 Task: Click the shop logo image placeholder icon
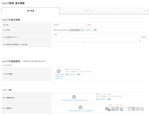coord(59,71)
